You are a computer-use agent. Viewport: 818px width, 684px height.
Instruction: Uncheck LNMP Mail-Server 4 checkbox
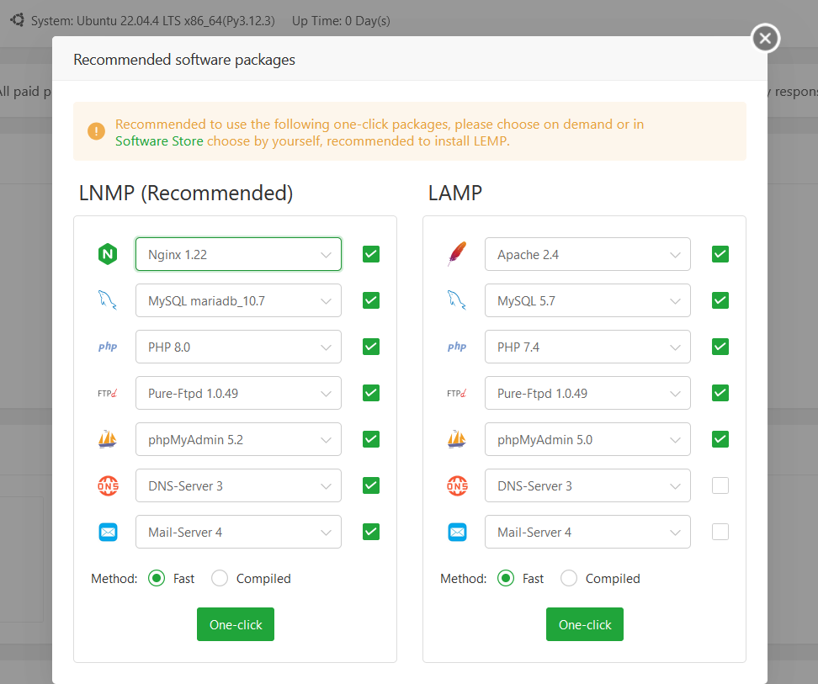point(371,532)
